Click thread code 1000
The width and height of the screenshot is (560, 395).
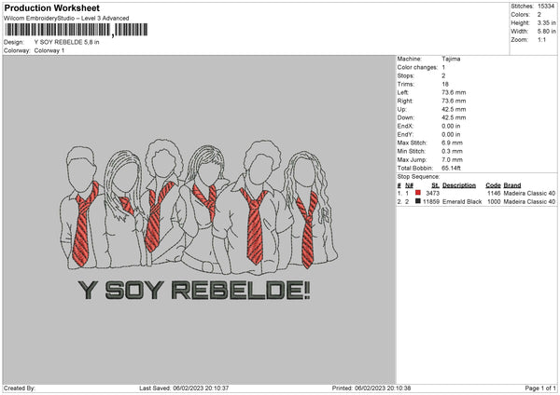click(x=494, y=202)
